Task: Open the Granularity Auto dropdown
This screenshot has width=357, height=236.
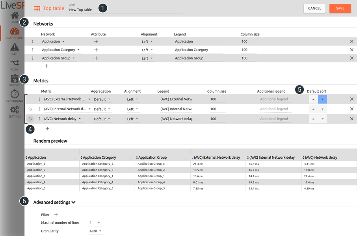Action: click(x=95, y=231)
